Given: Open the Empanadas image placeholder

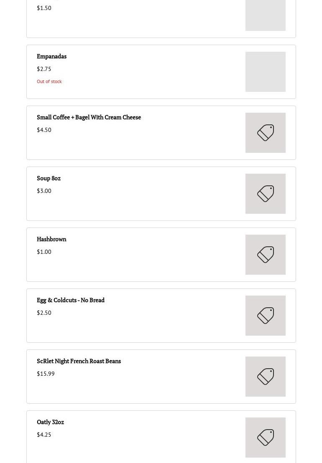Looking at the screenshot, I should pyautogui.click(x=266, y=72).
